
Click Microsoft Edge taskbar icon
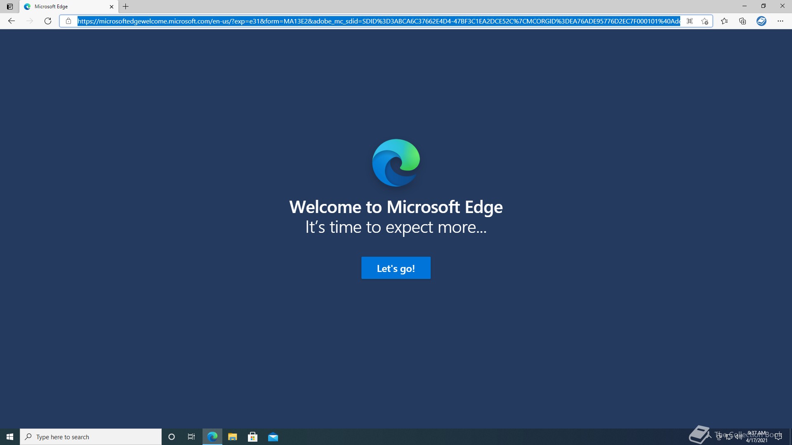[x=212, y=437]
